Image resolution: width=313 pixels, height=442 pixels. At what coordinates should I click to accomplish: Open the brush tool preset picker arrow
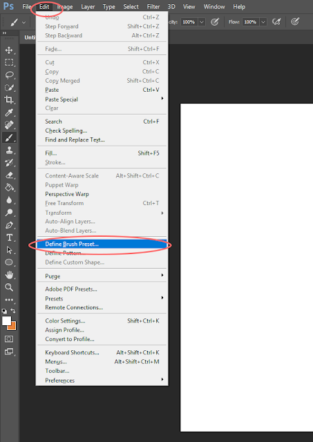click(24, 22)
